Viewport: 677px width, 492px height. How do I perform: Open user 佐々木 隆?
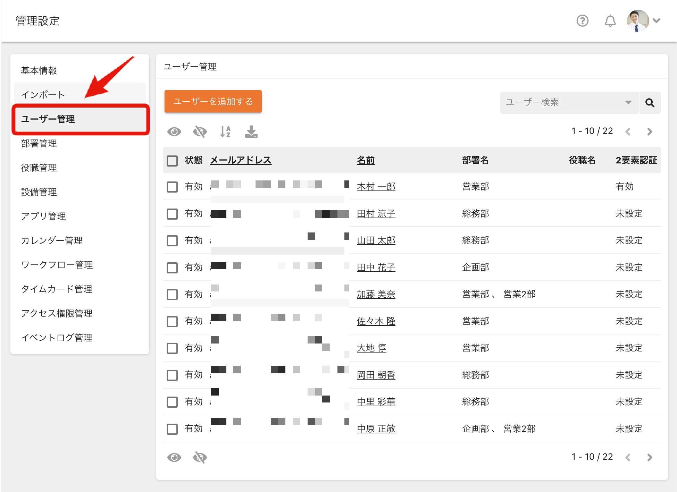pyautogui.click(x=376, y=321)
